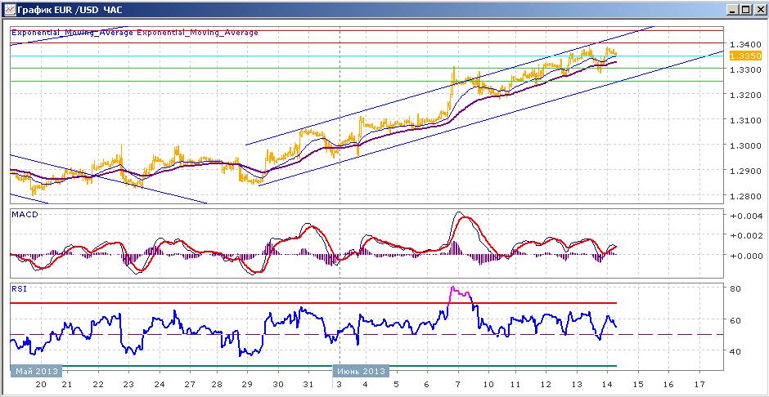This screenshot has width=769, height=397.
Task: Click date 21 on the time axis
Action: pyautogui.click(x=66, y=384)
